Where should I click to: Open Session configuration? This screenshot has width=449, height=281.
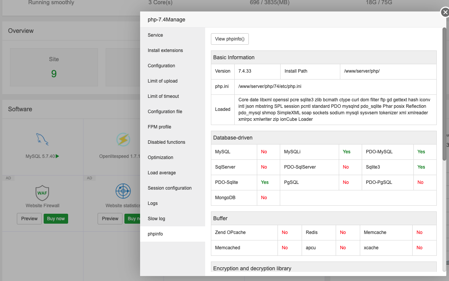tap(170, 188)
